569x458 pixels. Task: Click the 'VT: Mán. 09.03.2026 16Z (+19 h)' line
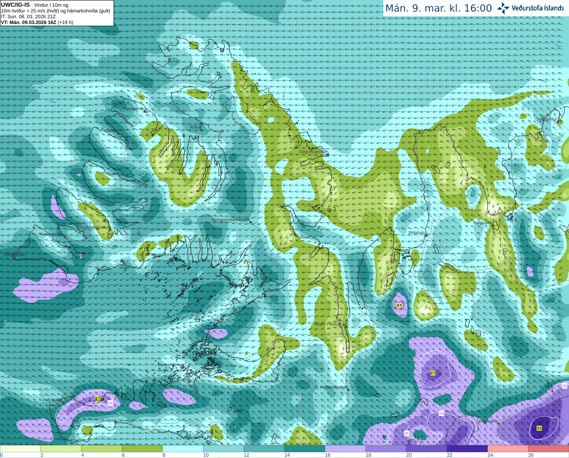pos(37,22)
